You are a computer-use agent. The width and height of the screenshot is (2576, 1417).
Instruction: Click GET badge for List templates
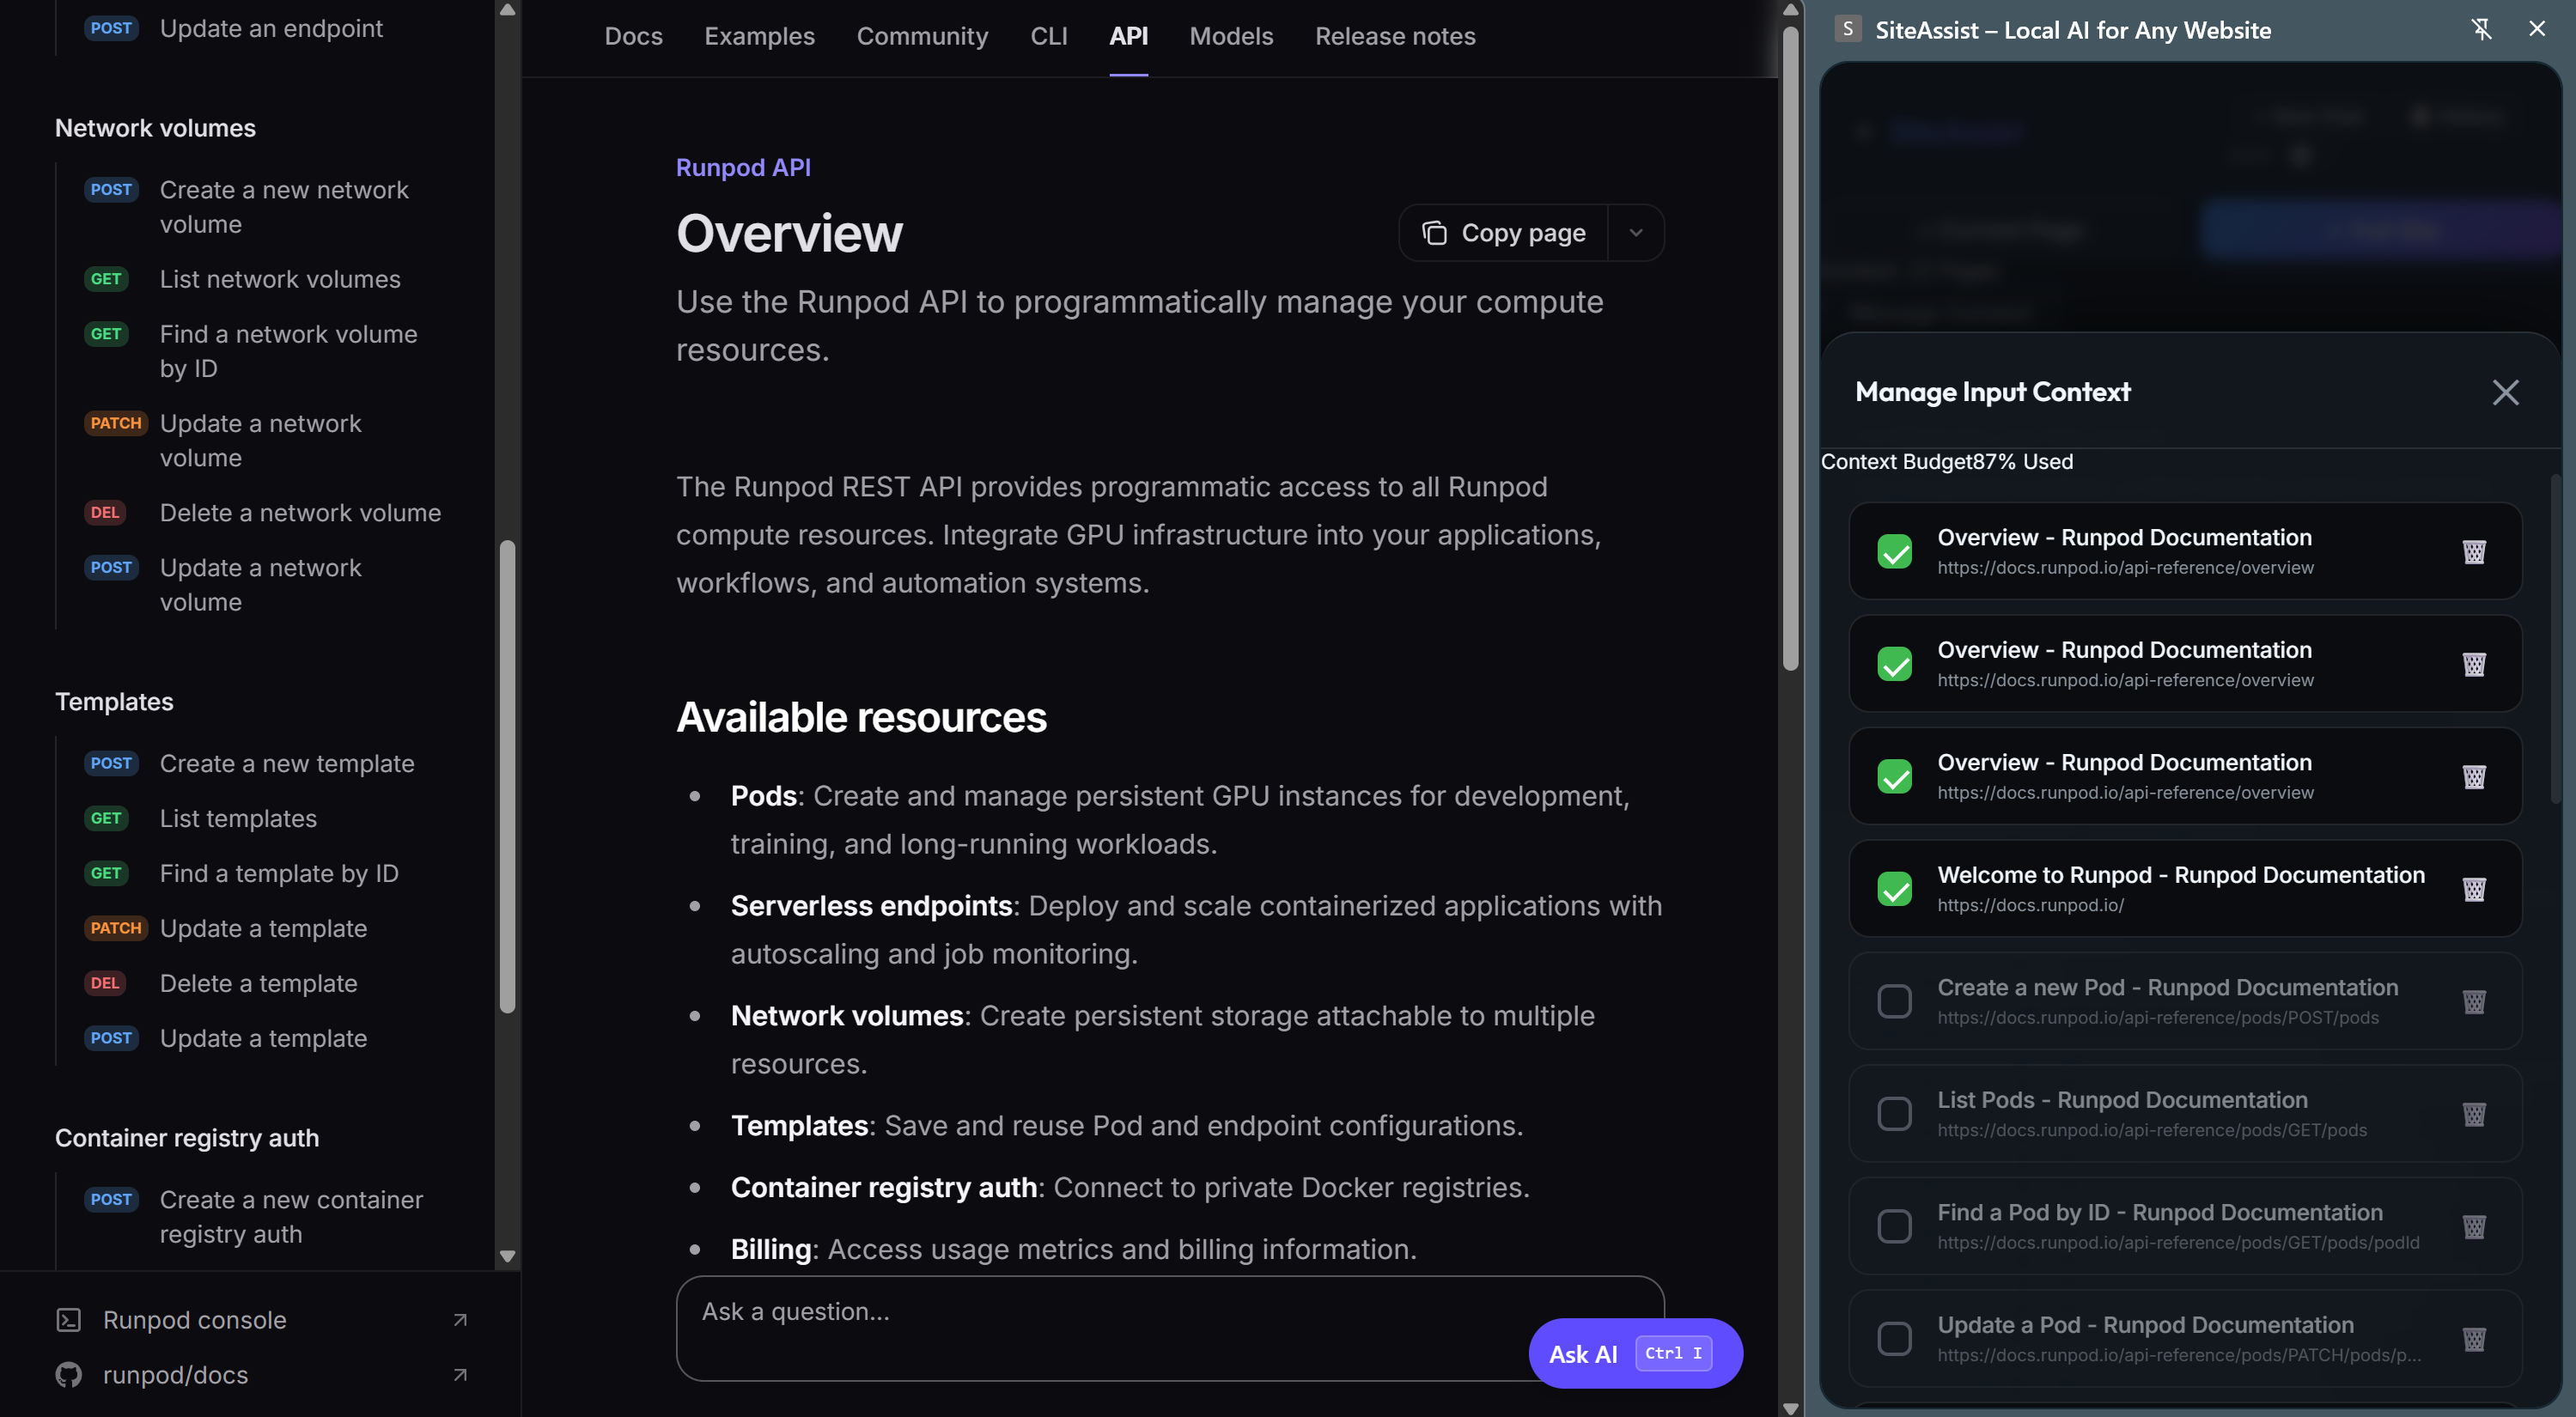click(106, 818)
